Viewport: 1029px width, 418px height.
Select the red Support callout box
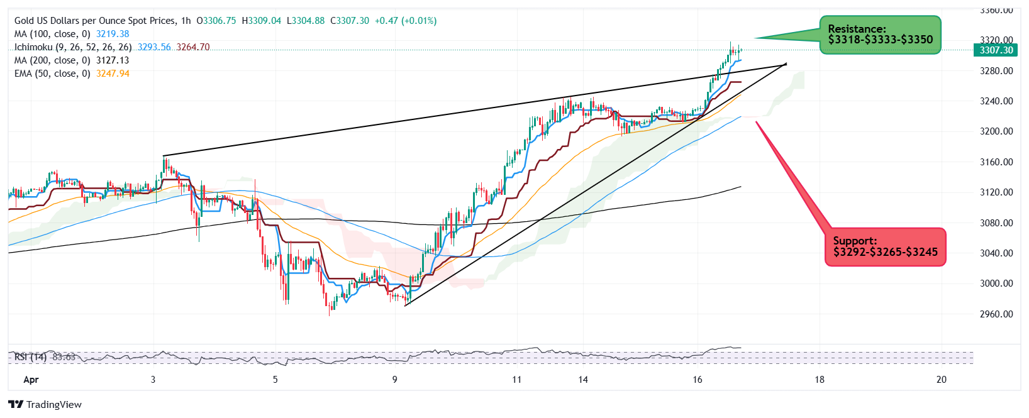point(885,246)
